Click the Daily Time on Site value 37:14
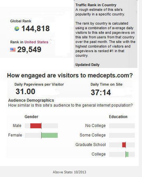Image resolution: width=142 pixels, height=177 pixels. tap(101, 92)
